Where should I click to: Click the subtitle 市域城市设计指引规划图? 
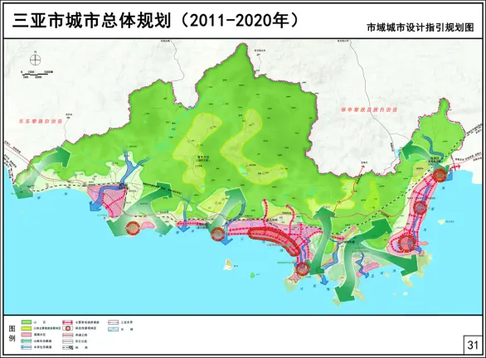point(420,27)
